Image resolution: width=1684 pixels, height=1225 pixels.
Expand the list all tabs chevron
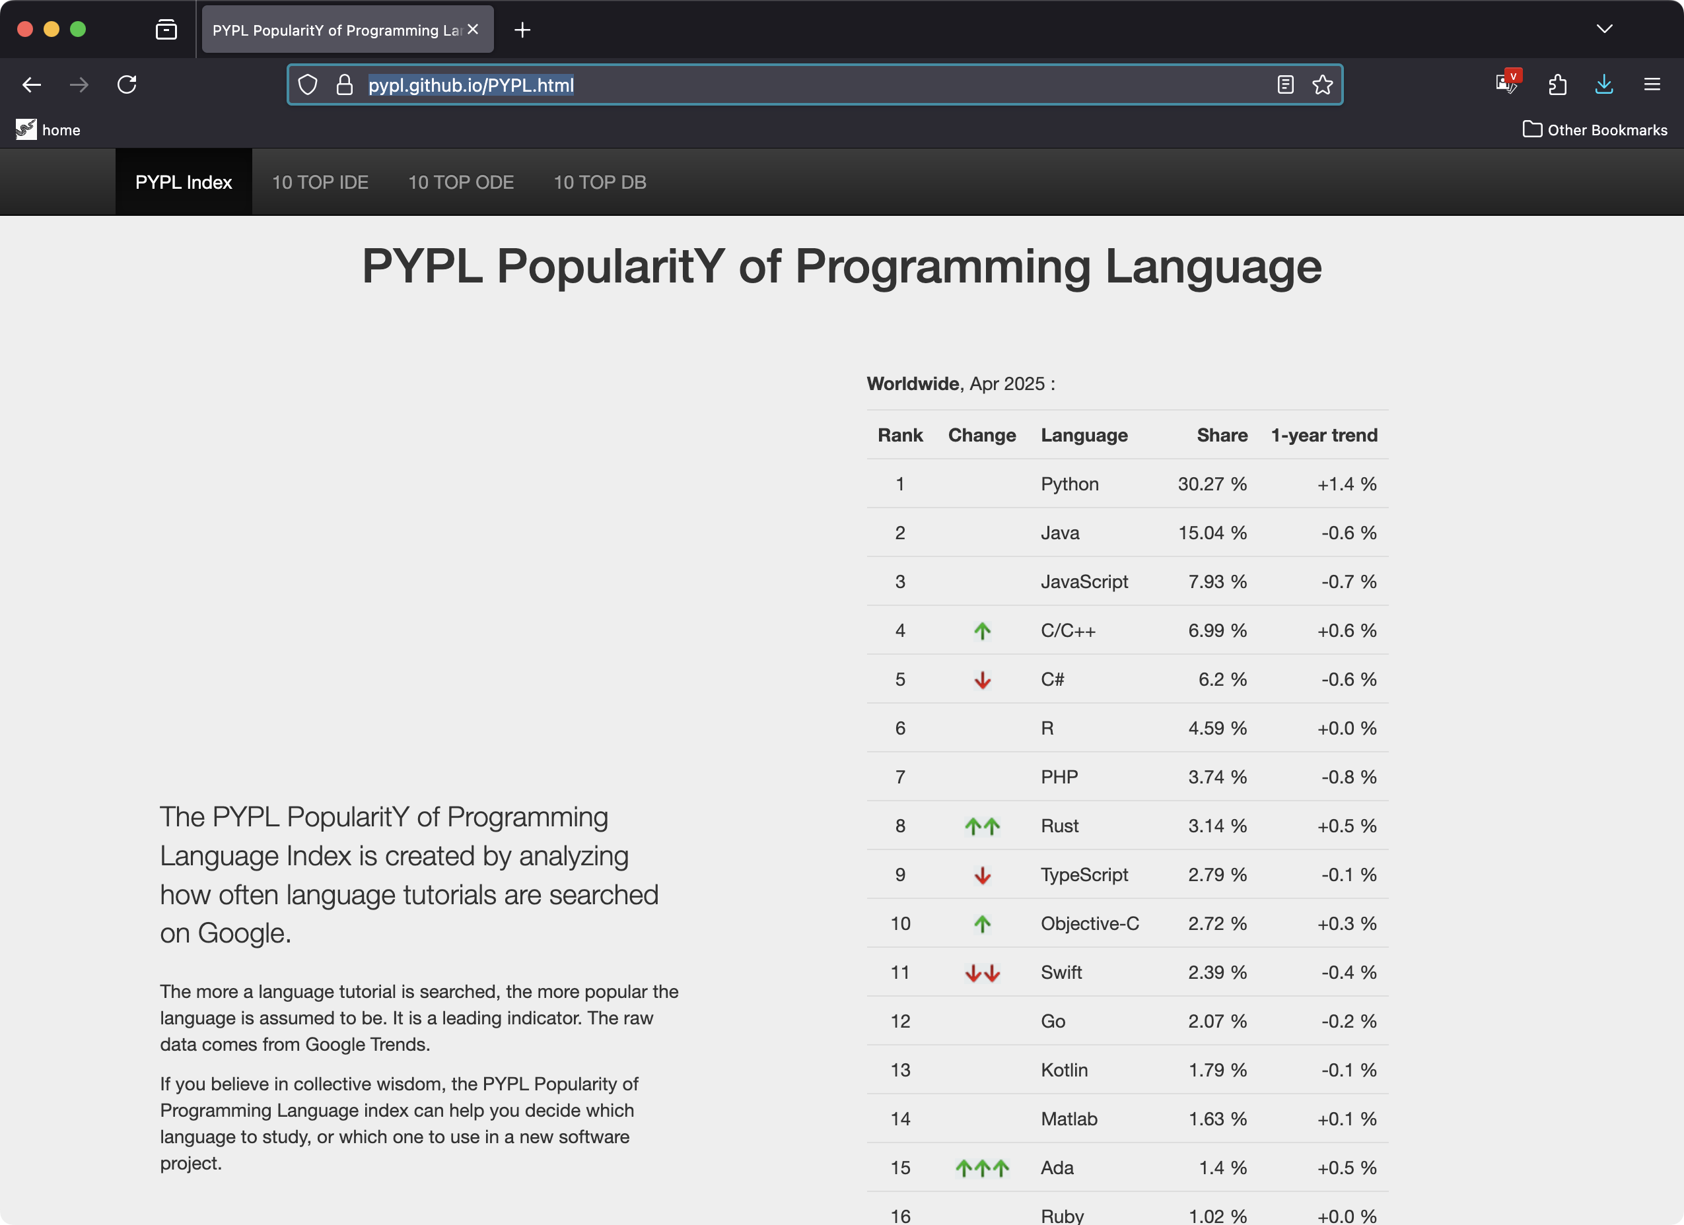pyautogui.click(x=1604, y=29)
